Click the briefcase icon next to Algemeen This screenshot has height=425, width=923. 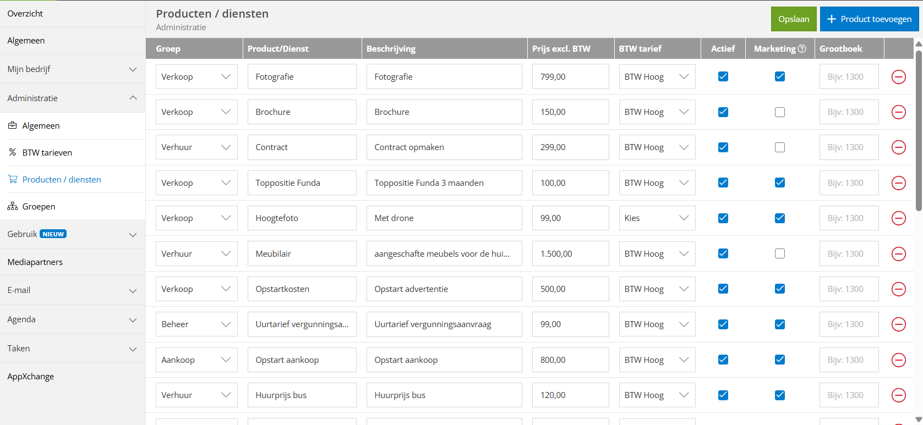(12, 125)
